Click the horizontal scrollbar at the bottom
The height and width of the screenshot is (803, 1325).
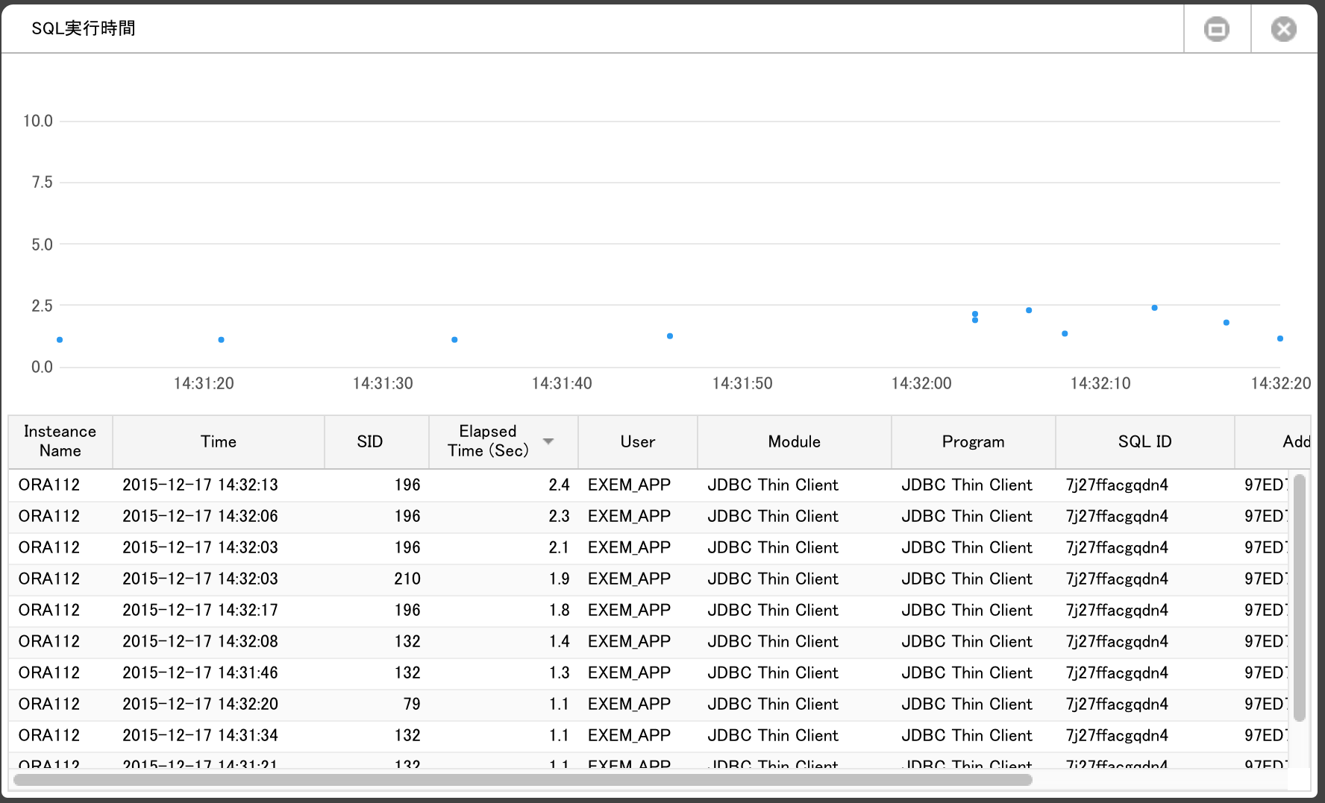click(522, 780)
